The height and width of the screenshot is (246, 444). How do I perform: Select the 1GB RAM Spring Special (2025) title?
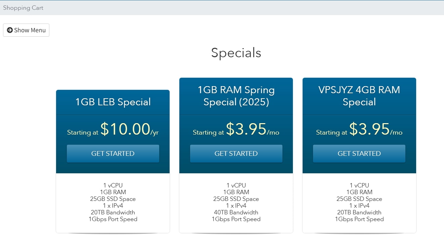[236, 96]
